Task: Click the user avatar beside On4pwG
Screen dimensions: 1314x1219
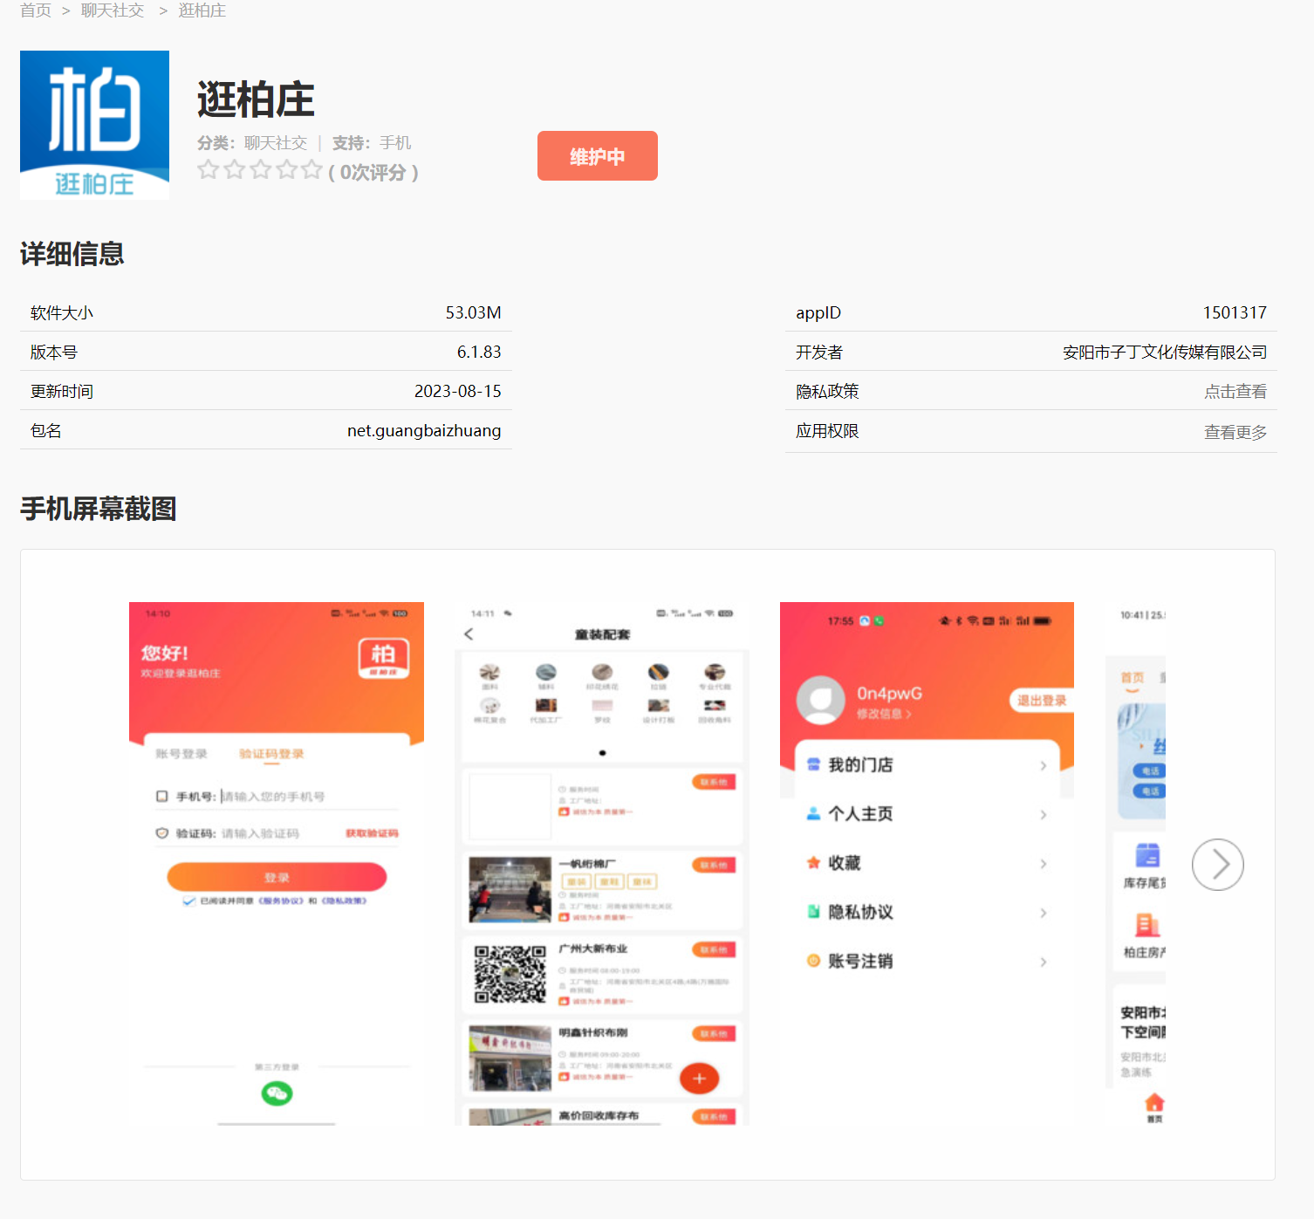Action: pyautogui.click(x=820, y=700)
